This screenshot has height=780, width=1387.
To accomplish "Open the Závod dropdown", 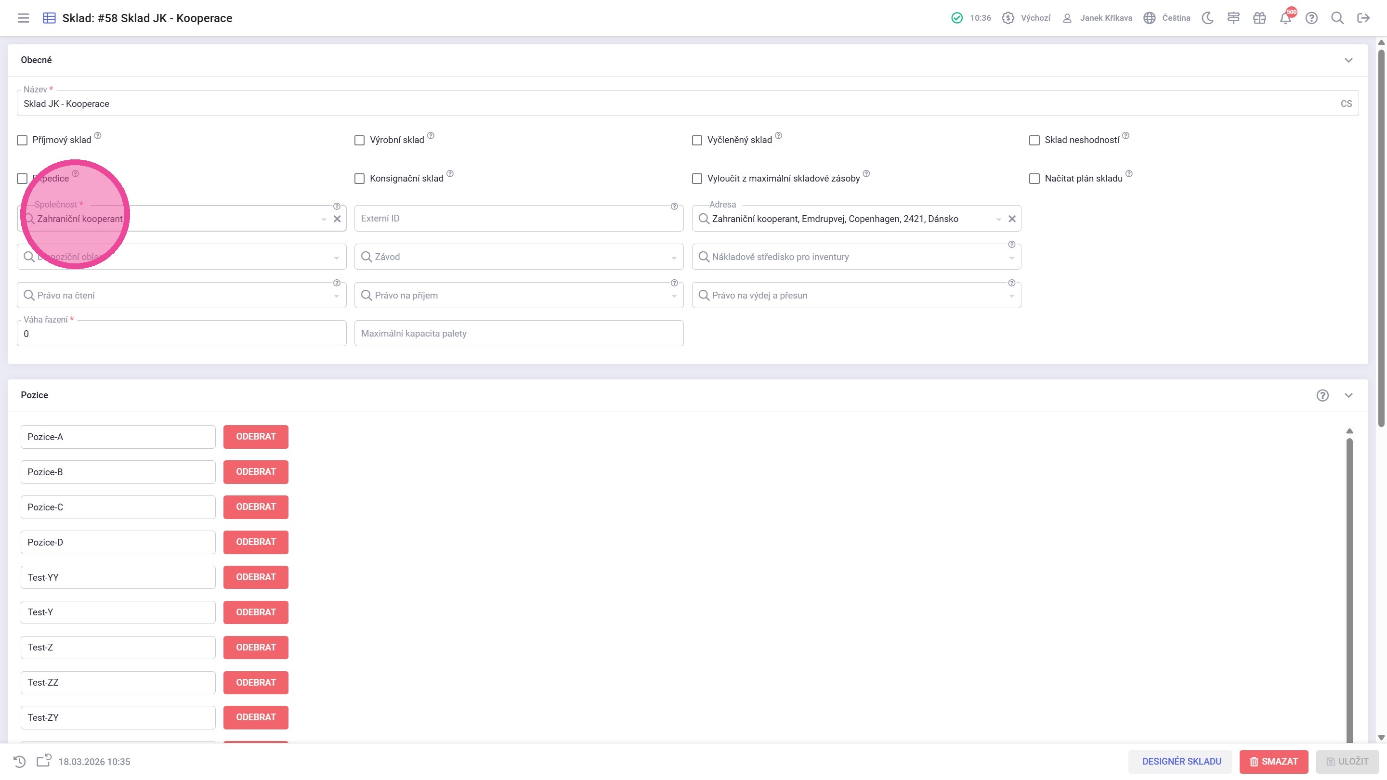I will (x=519, y=257).
